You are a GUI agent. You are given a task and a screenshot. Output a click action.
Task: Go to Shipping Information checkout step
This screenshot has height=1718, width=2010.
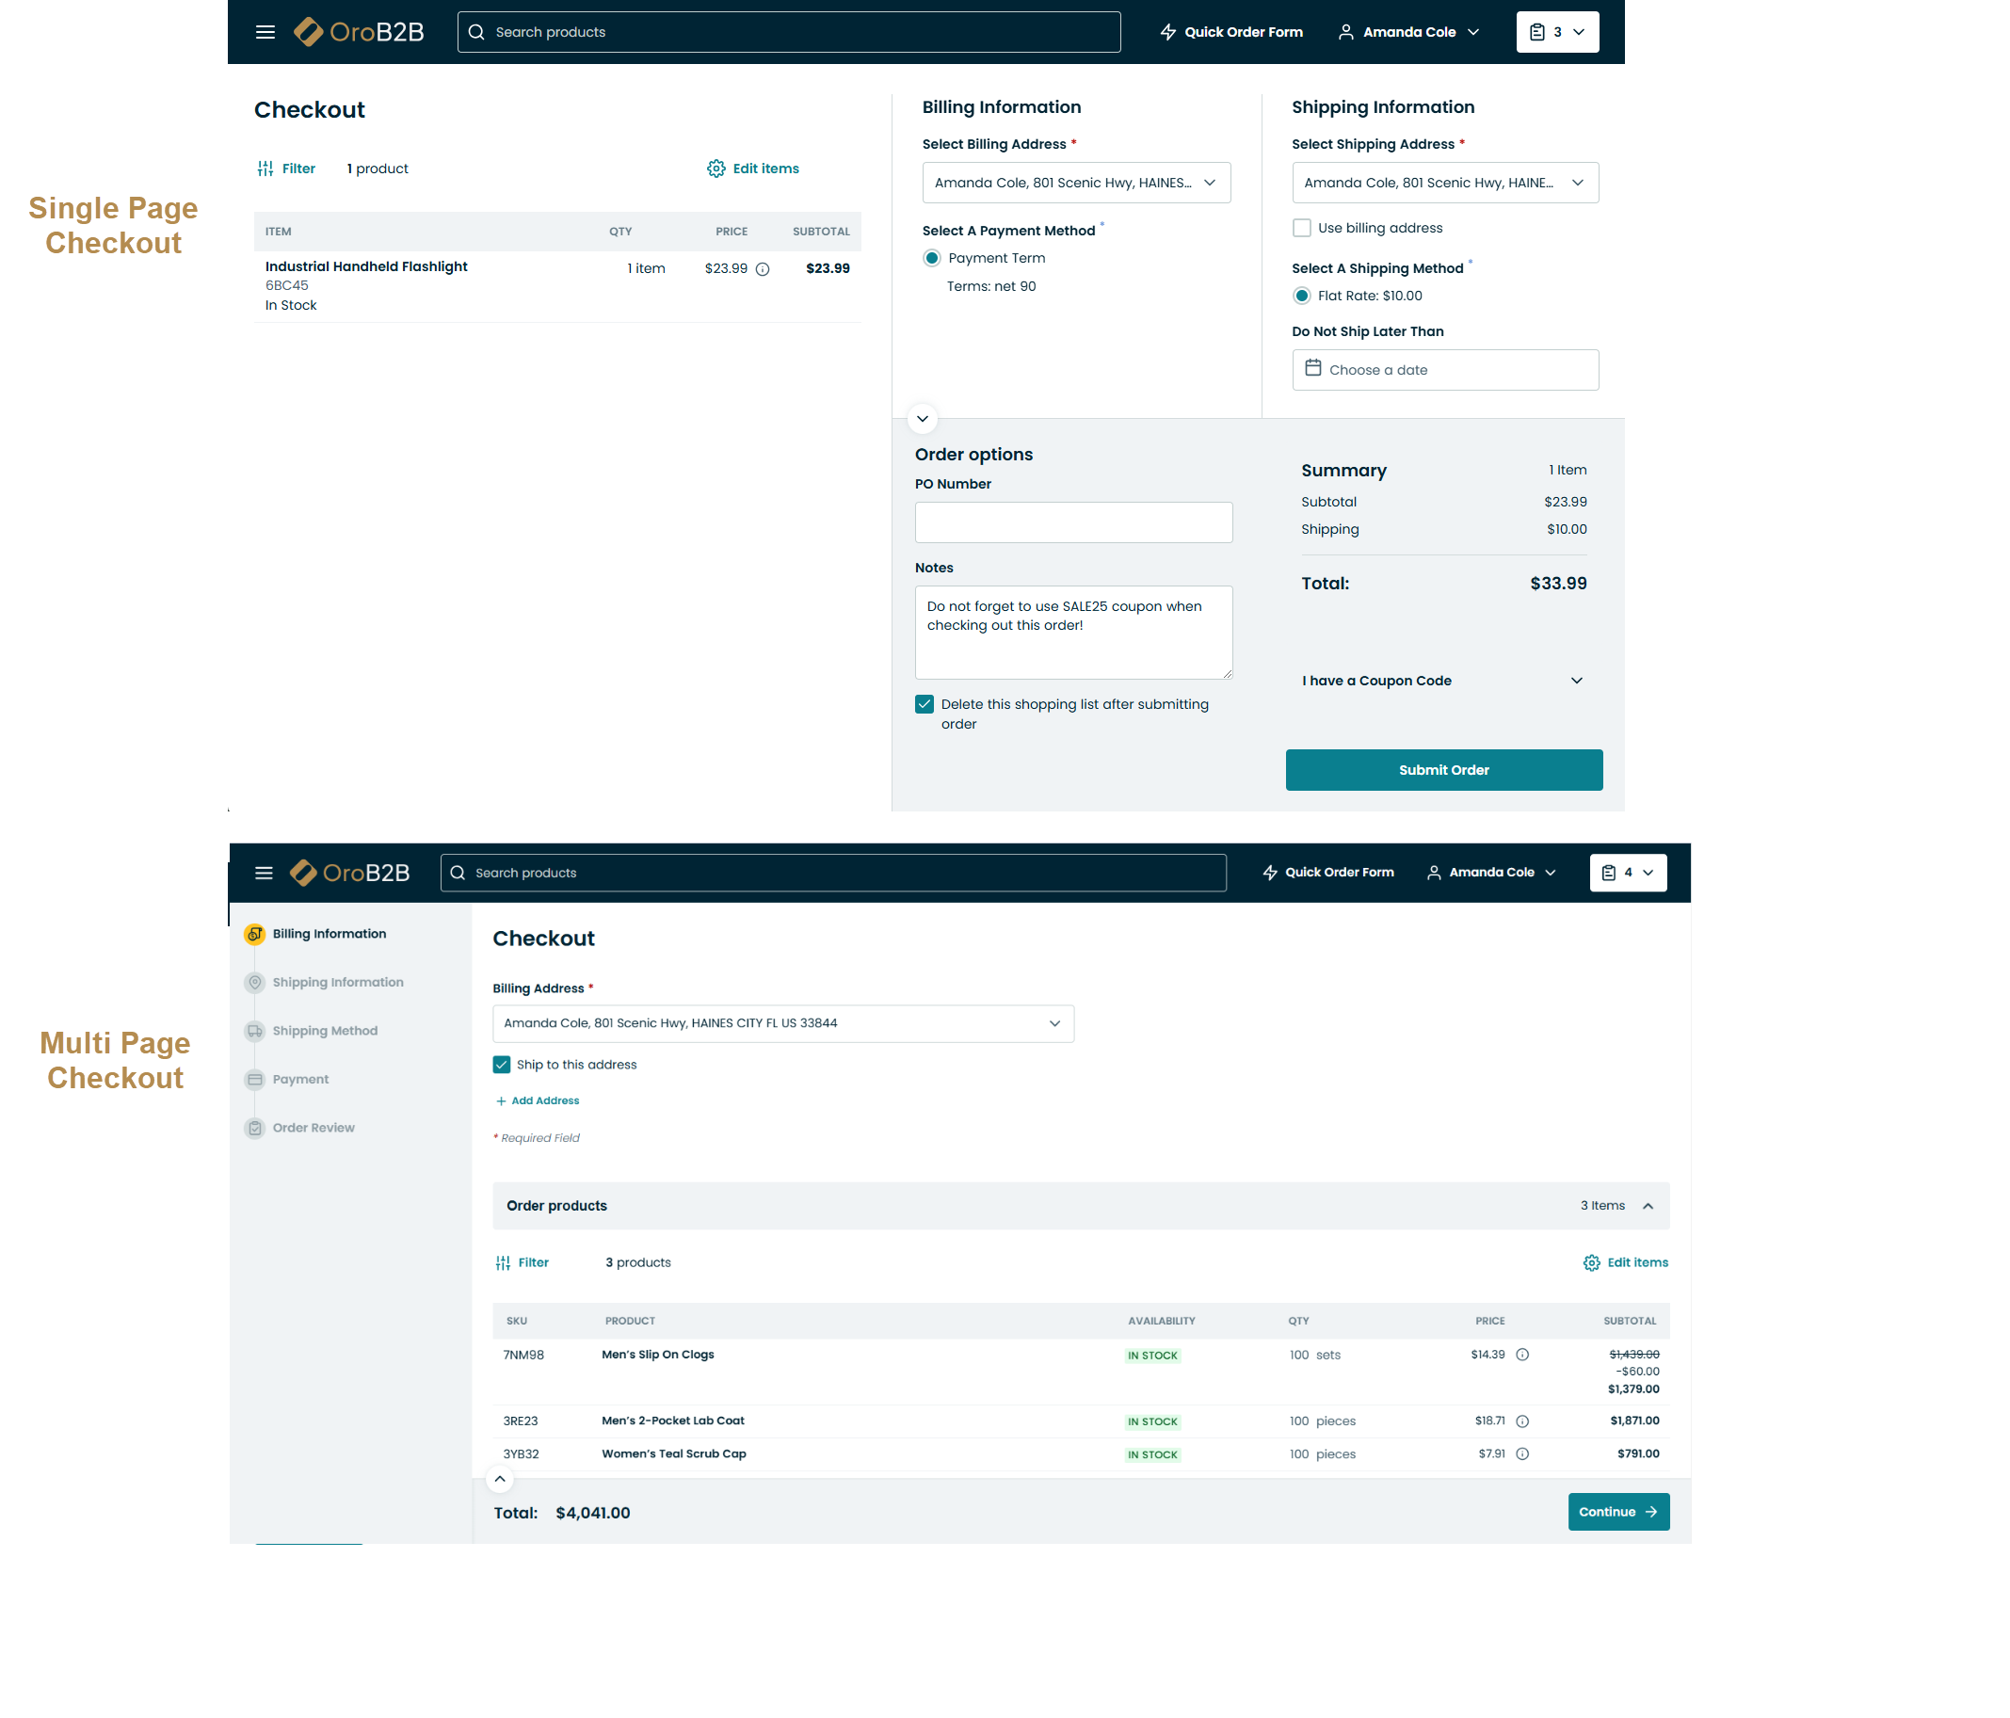tap(337, 982)
